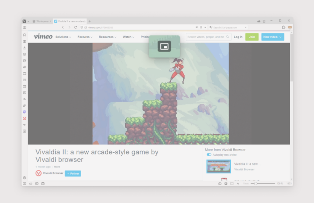Open the bookmark dropdown arrow in address bar
Image resolution: width=314 pixels, height=203 pixels.
point(205,27)
